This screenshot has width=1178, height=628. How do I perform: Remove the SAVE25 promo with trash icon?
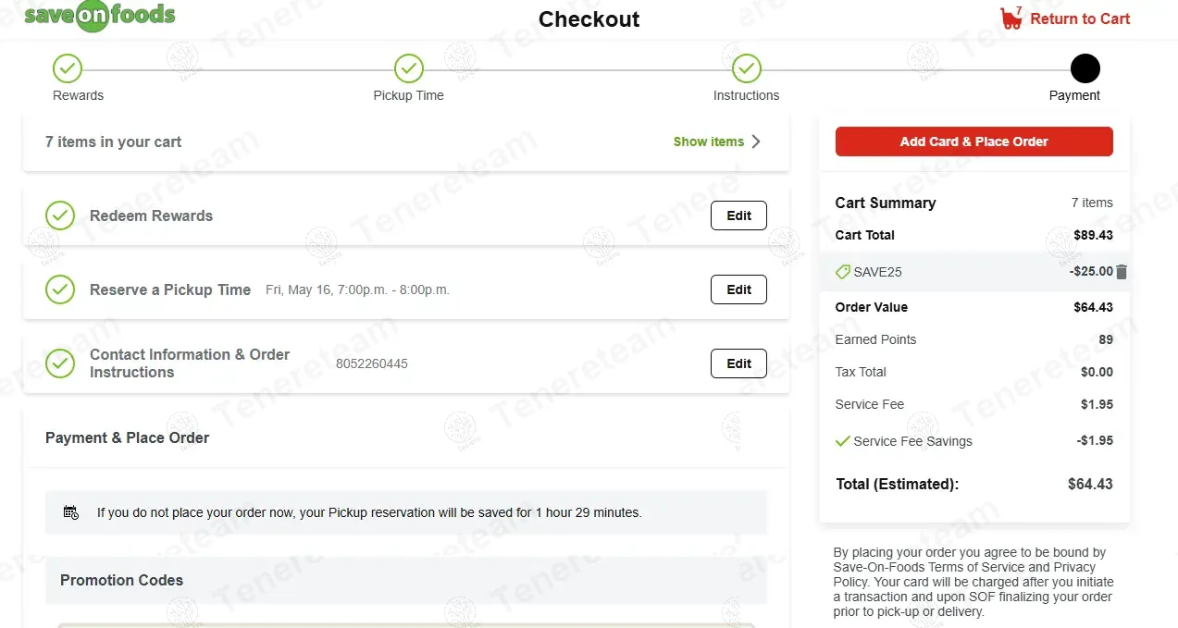tap(1122, 272)
